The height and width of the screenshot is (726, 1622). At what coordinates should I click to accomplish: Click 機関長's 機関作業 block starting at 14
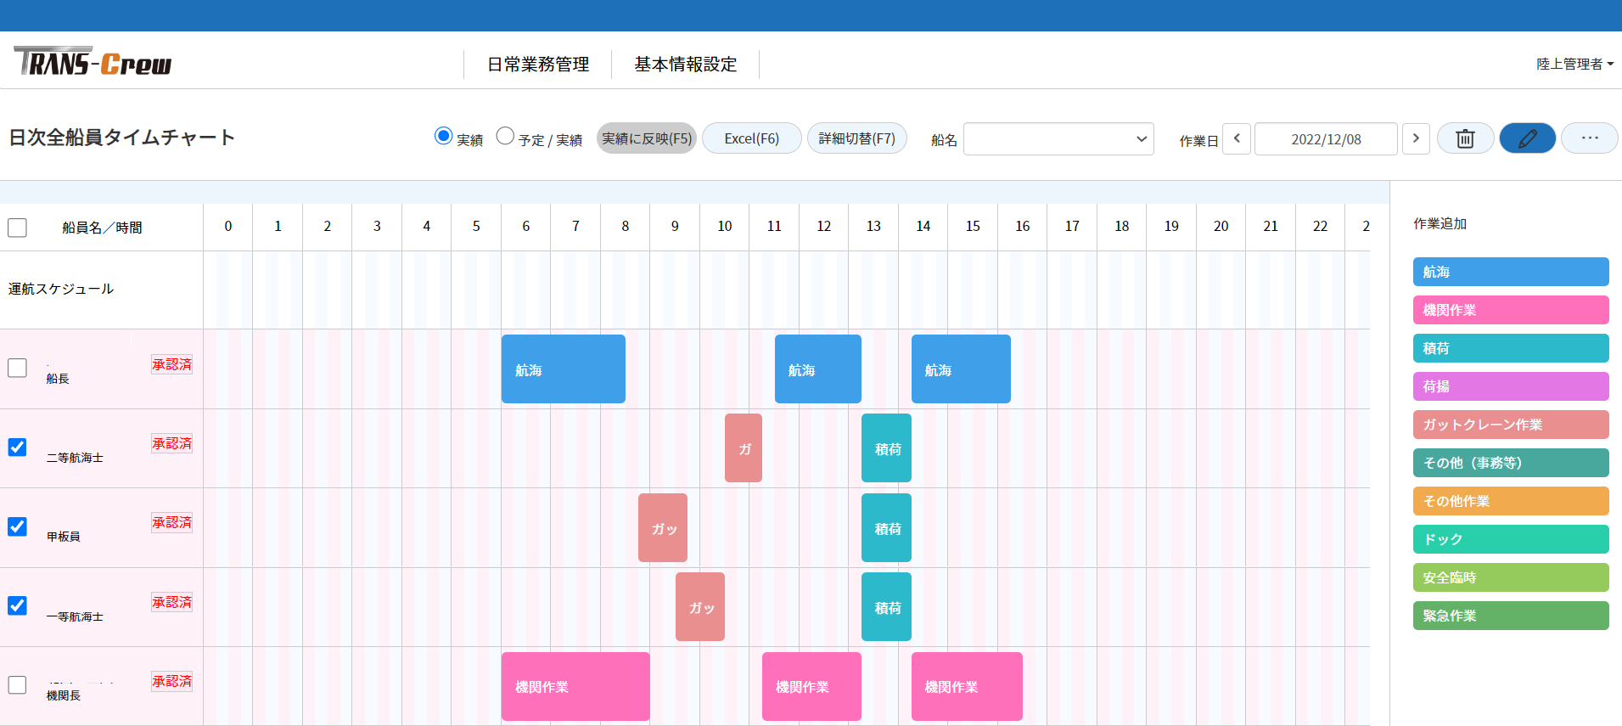pyautogui.click(x=967, y=686)
